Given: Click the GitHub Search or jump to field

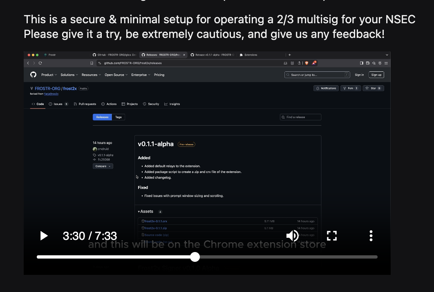Looking at the screenshot, I should click(x=317, y=75).
